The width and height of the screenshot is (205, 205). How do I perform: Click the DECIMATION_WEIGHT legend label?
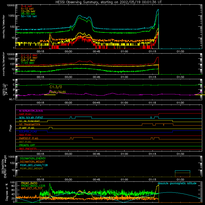click(33, 162)
